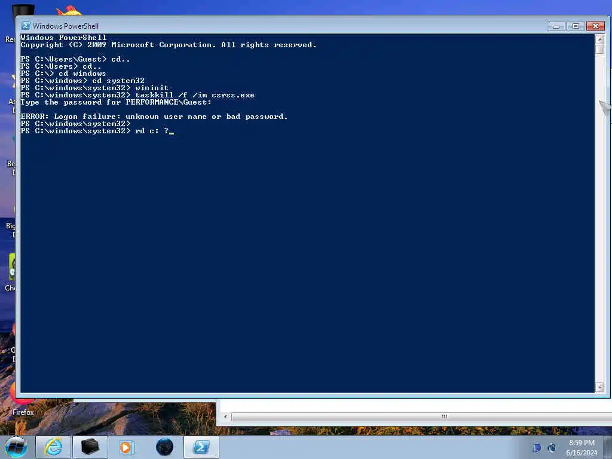The height and width of the screenshot is (459, 612).
Task: Open Windows Media Player from the taskbar
Action: pyautogui.click(x=126, y=447)
